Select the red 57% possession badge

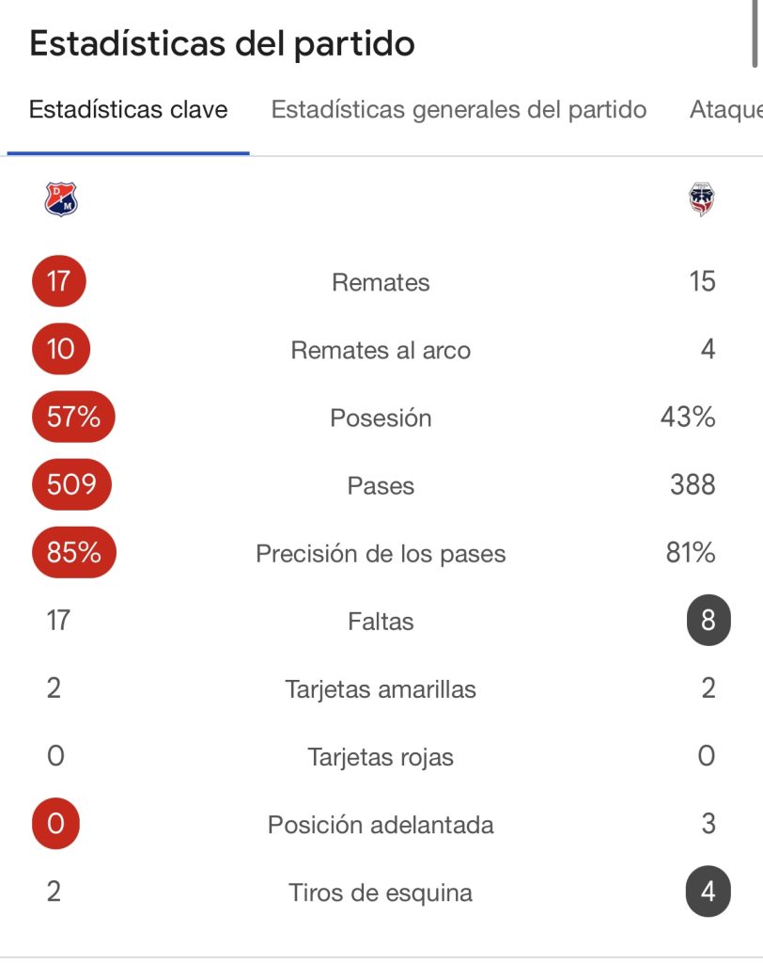pyautogui.click(x=73, y=417)
